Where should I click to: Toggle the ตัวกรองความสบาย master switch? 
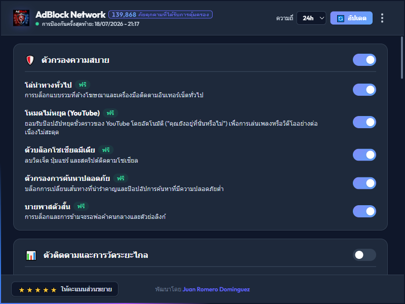coord(364,60)
